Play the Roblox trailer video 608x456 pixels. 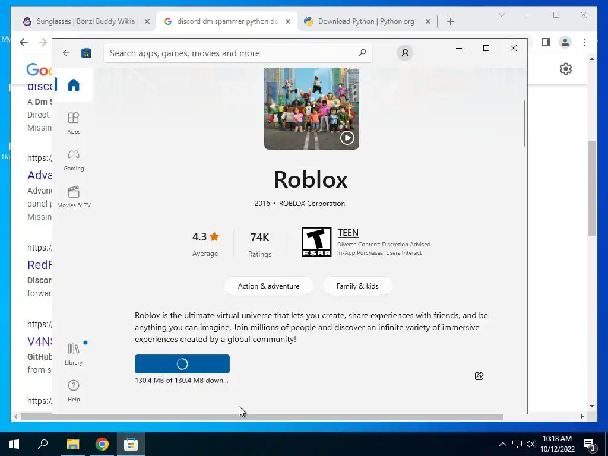[x=347, y=138]
